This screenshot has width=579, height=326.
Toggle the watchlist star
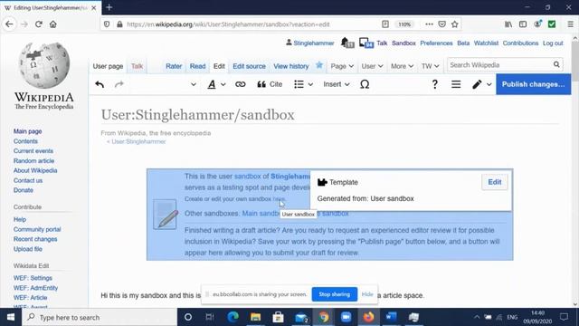point(319,65)
